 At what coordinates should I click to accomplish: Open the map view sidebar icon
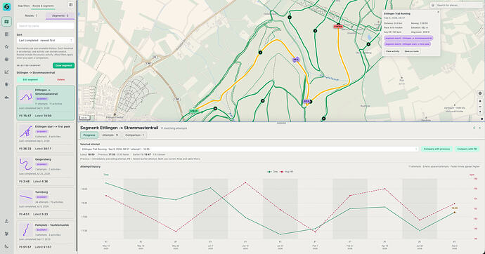pyautogui.click(x=6, y=22)
